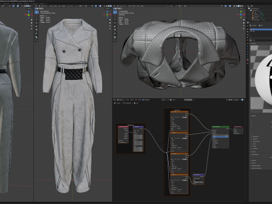272x204 pixels.
Task: Toggle gizmo visibility in right viewport header
Action: [x=226, y=6]
